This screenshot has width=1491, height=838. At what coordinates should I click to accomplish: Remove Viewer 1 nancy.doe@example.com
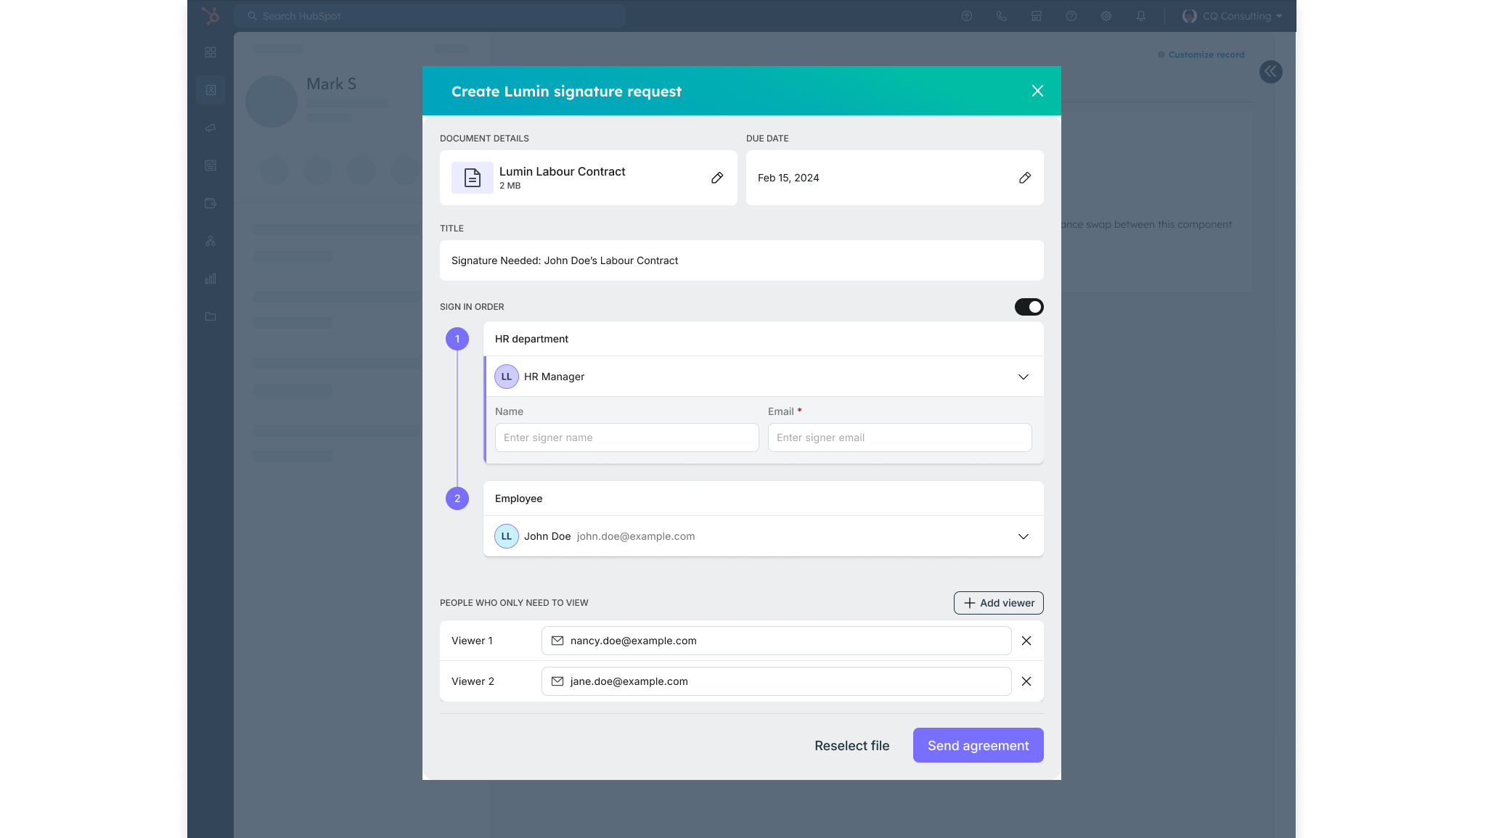[1026, 641]
